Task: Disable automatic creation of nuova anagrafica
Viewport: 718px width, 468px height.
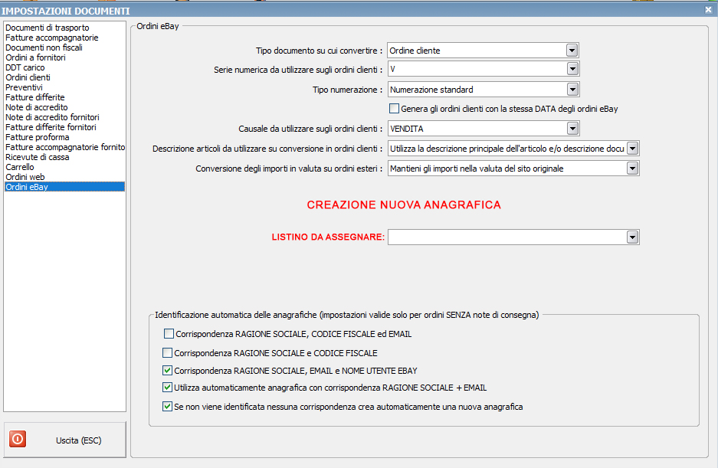Action: coord(168,406)
